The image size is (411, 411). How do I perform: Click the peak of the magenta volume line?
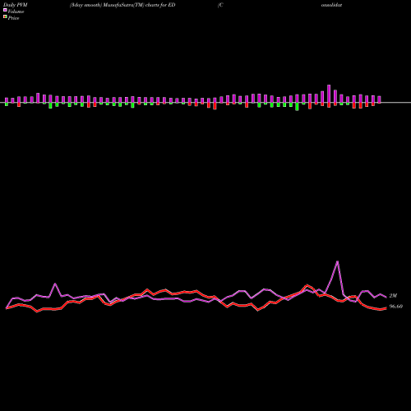pos(337,261)
